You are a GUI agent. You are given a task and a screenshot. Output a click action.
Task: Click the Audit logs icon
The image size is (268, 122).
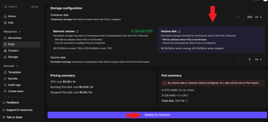[5, 85]
